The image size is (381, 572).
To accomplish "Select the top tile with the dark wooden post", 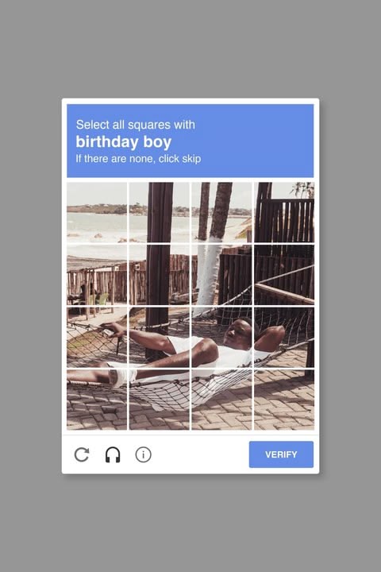I will coord(159,212).
